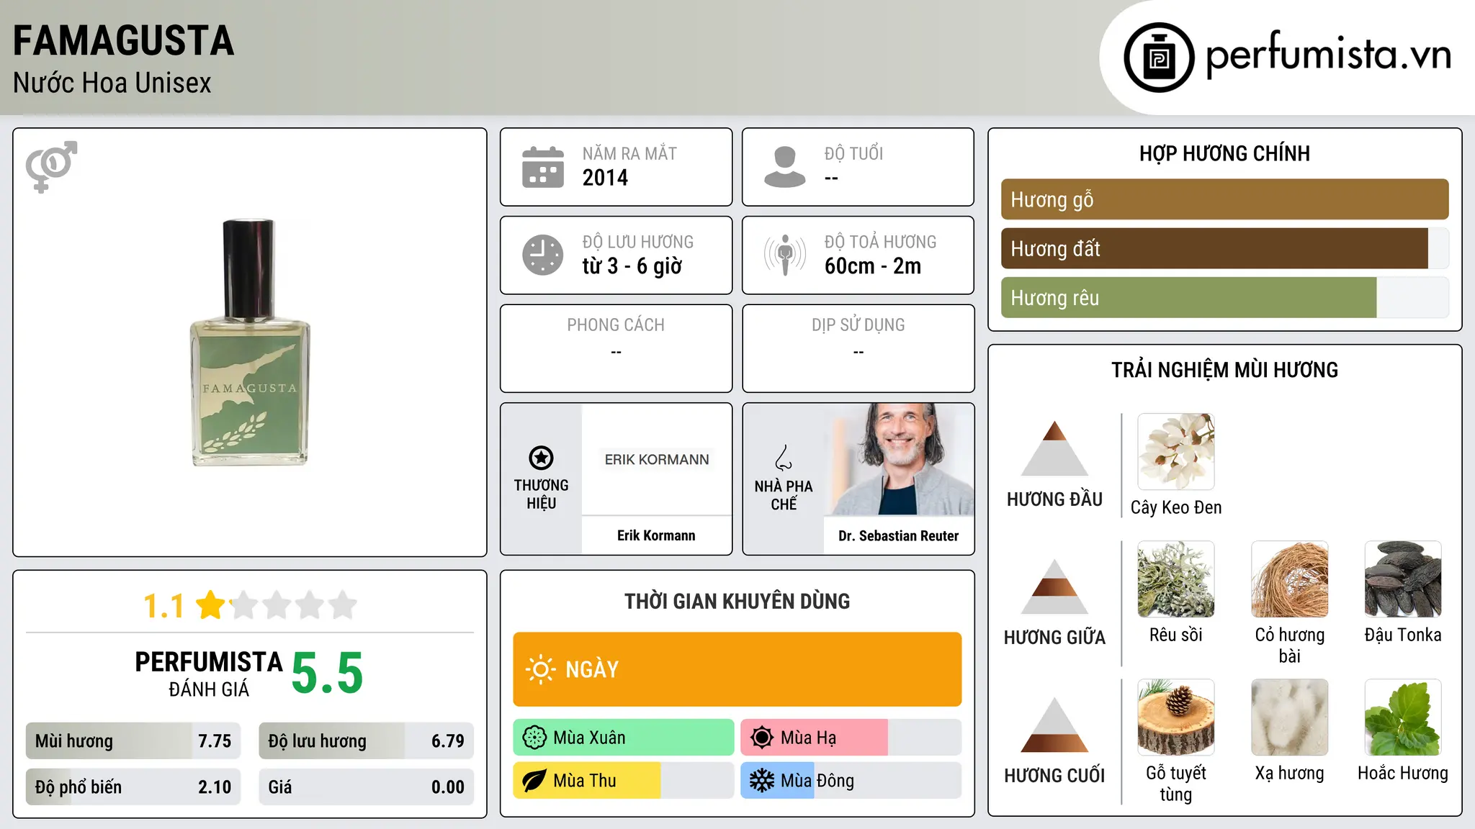
Task: Click the TRẢI NGHIỆM MÙI HƯƠNG heading
Action: coord(1224,370)
